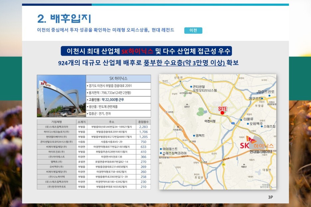This screenshot has width=311, height=207.
Task: Click the '기업체명' column header
Action: [x=56, y=122]
